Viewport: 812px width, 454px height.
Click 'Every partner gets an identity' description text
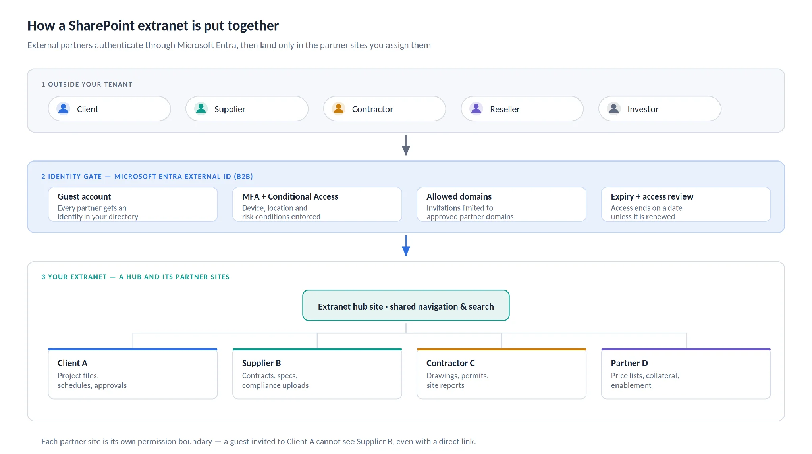tap(98, 212)
